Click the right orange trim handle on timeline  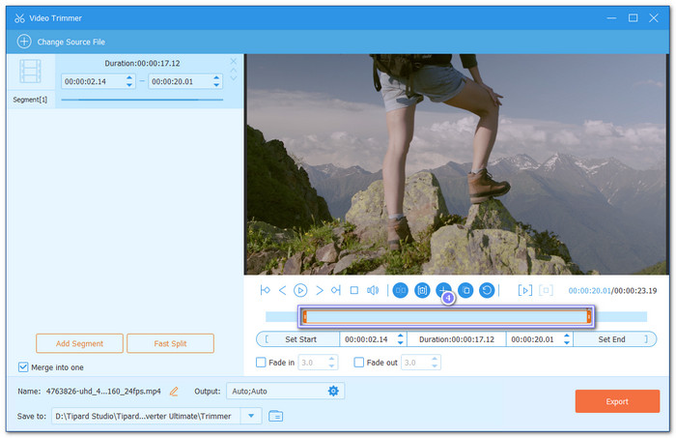click(x=588, y=317)
